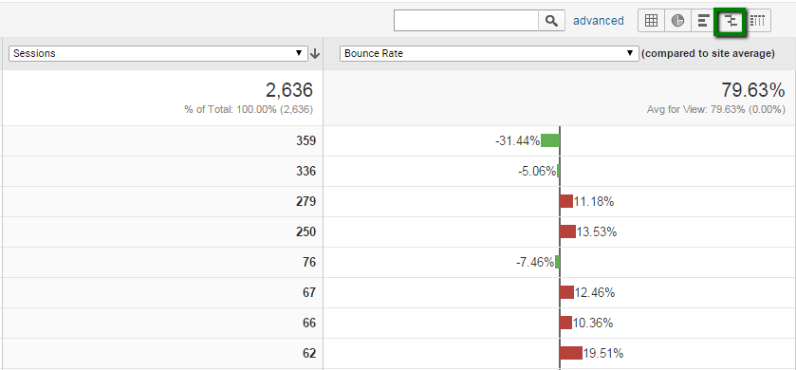This screenshot has height=370, width=796.
Task: Click the -5.06% comparison label
Action: tap(537, 172)
